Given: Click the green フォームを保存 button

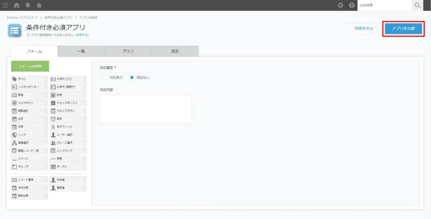Looking at the screenshot, I should tap(30, 66).
